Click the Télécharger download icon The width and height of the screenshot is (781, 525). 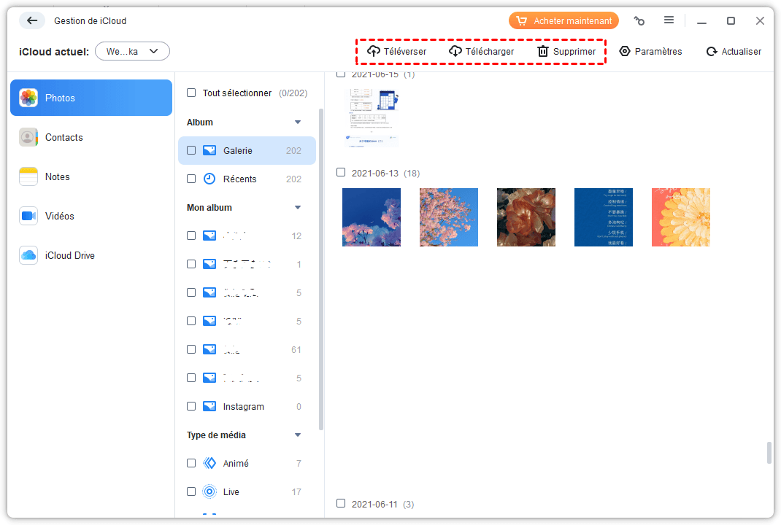(x=455, y=51)
